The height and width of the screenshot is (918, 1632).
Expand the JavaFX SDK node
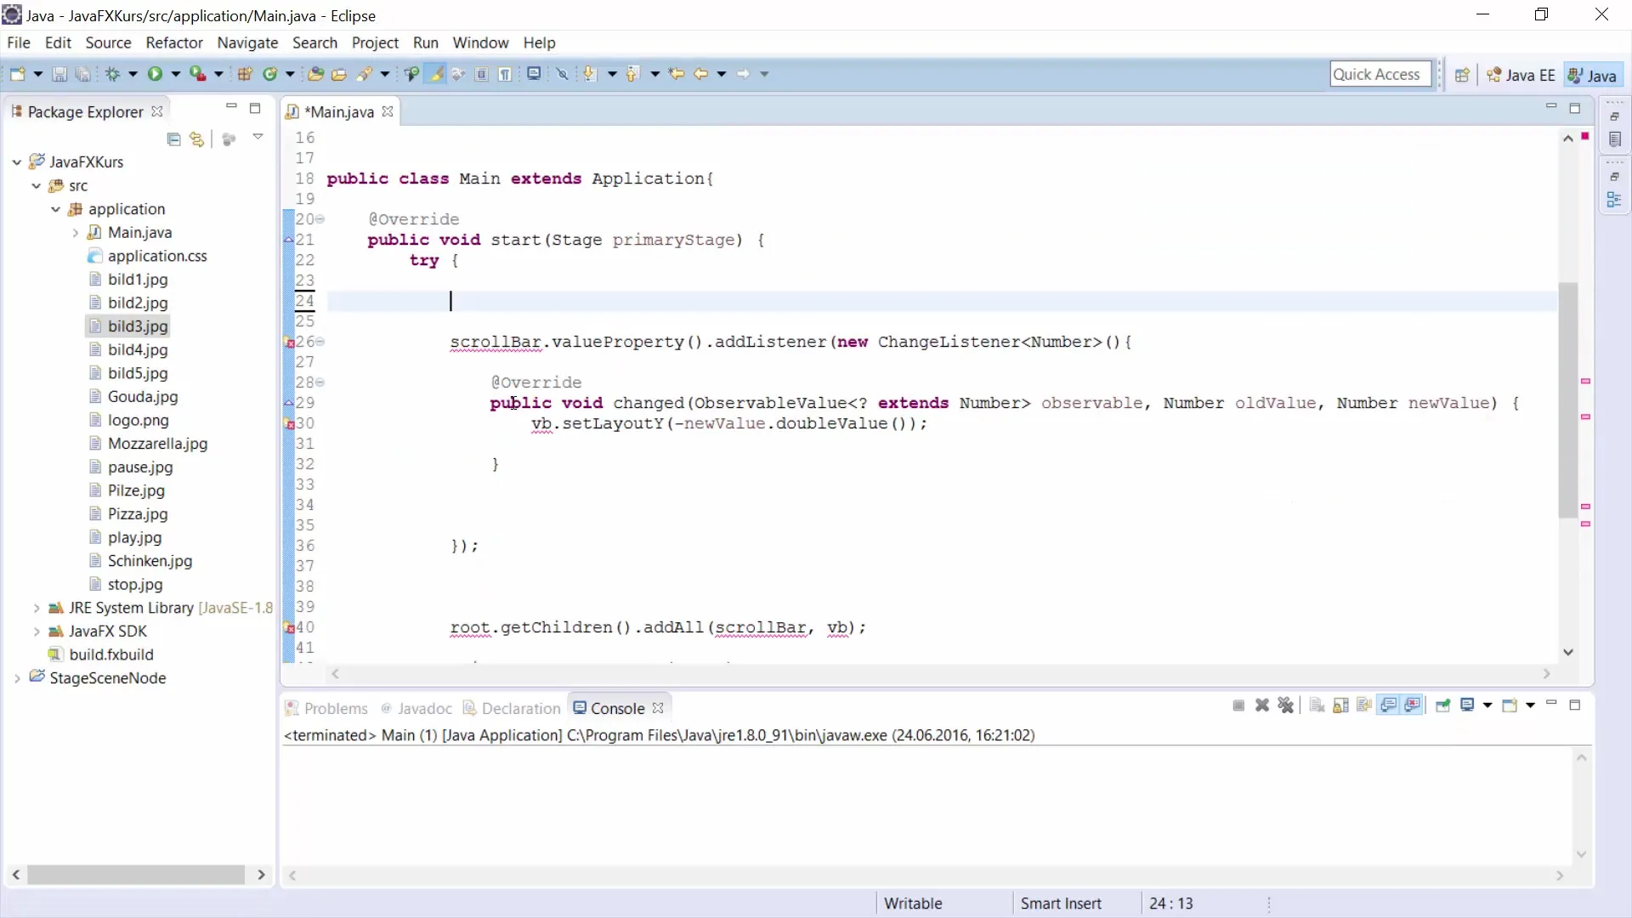pyautogui.click(x=36, y=632)
